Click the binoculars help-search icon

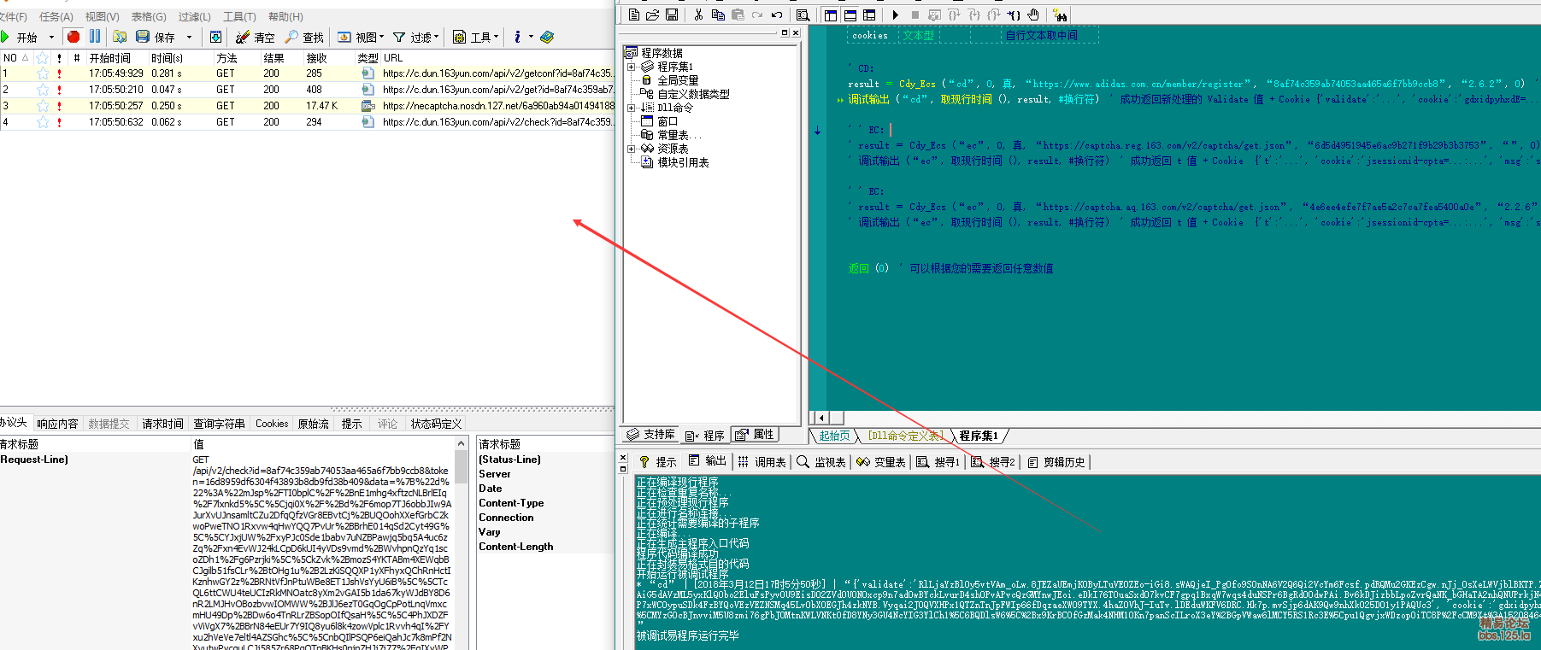1060,15
